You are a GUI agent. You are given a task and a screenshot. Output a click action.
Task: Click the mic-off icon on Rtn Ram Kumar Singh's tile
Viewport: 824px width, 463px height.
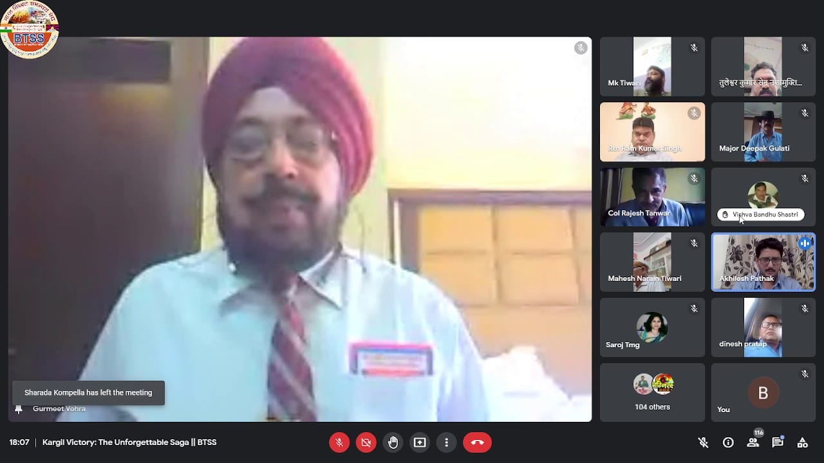[694, 113]
